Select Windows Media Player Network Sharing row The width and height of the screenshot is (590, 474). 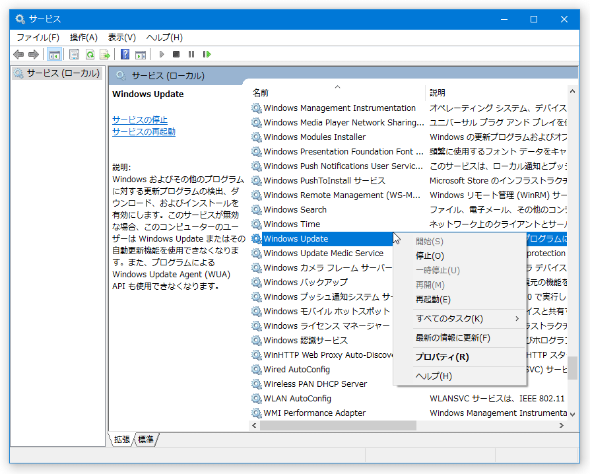click(409, 123)
